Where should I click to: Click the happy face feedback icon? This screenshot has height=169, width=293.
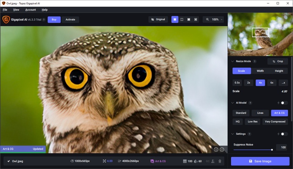tap(216, 150)
